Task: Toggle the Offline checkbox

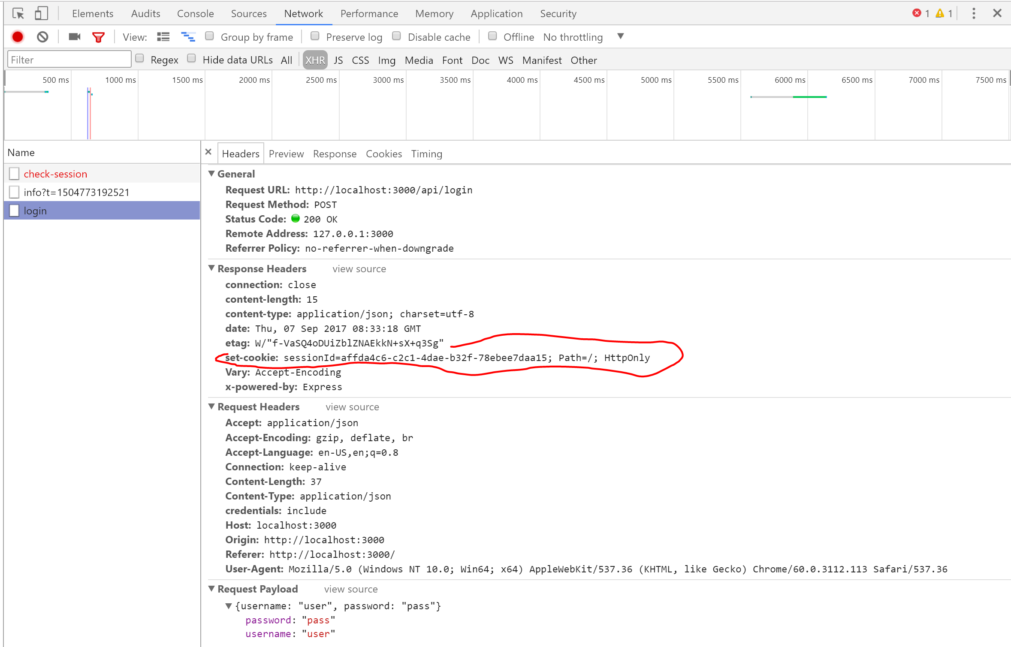Action: (492, 36)
